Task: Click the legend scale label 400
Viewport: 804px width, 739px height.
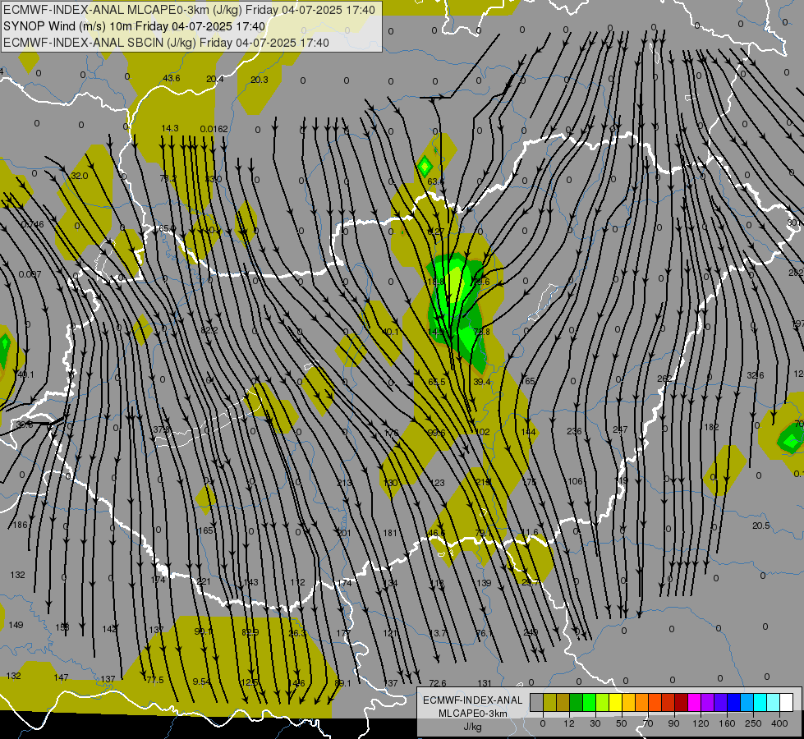Action: point(779,723)
